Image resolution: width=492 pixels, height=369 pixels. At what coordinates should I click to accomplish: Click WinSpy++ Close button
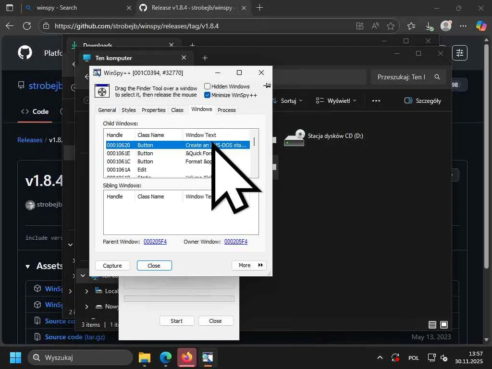click(154, 265)
